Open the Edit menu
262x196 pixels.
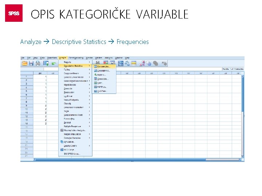coord(29,58)
